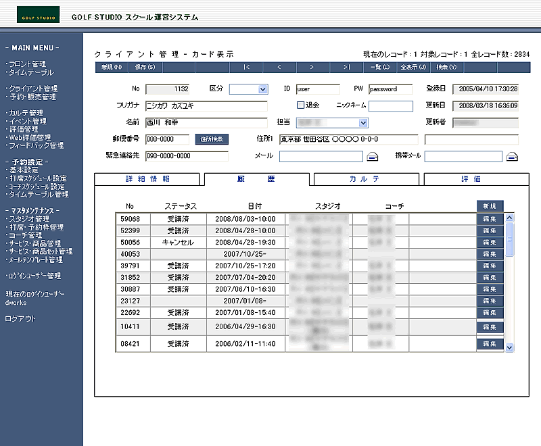Open 基本設定 in the sidebar
This screenshot has width=541, height=446.
(24, 170)
